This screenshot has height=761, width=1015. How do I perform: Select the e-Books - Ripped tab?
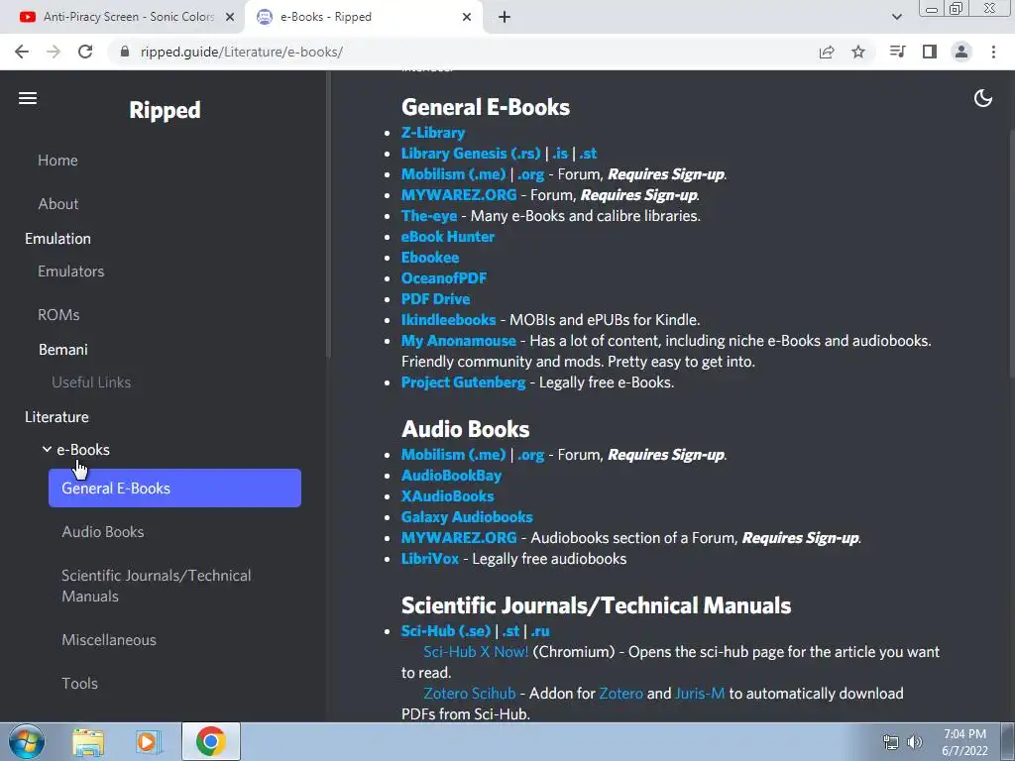click(x=363, y=17)
